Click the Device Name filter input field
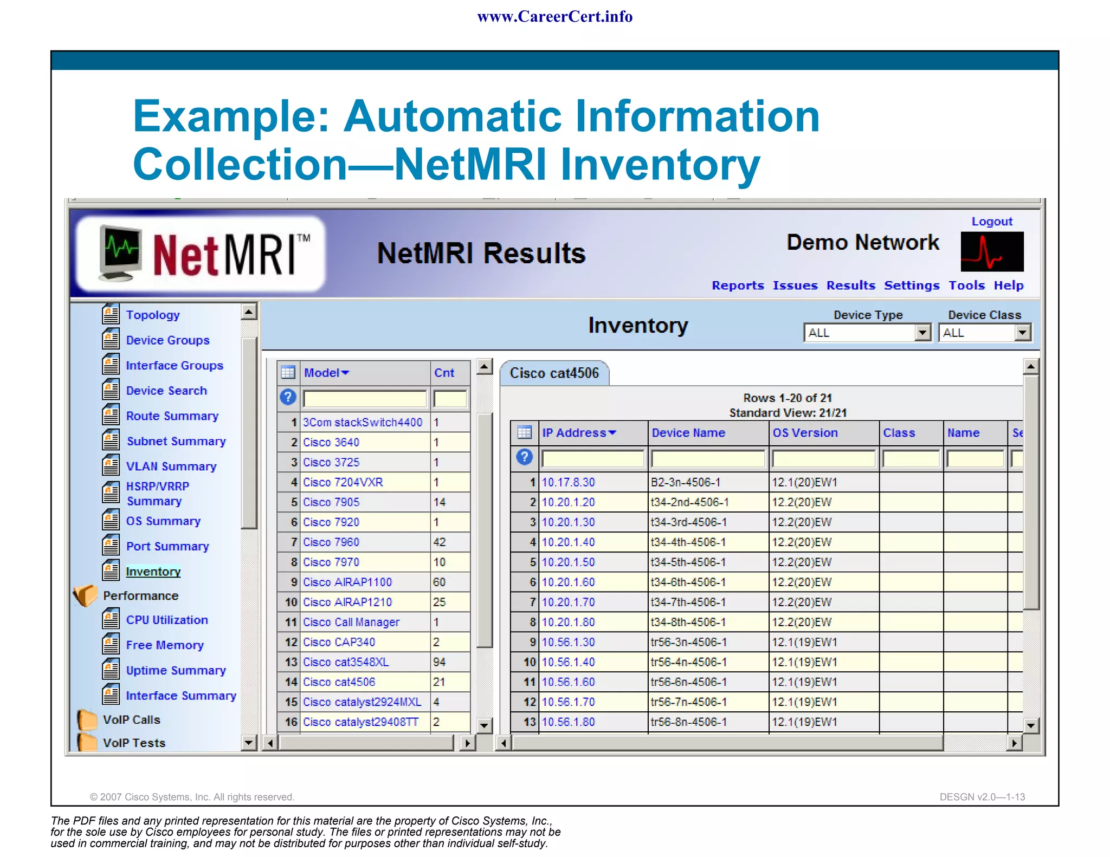1110x857 pixels. pyautogui.click(x=708, y=458)
